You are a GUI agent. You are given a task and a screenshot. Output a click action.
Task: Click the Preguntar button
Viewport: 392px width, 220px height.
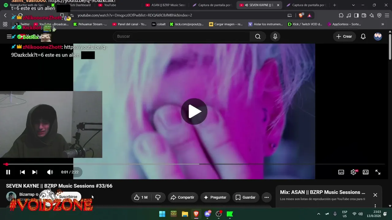(x=215, y=197)
